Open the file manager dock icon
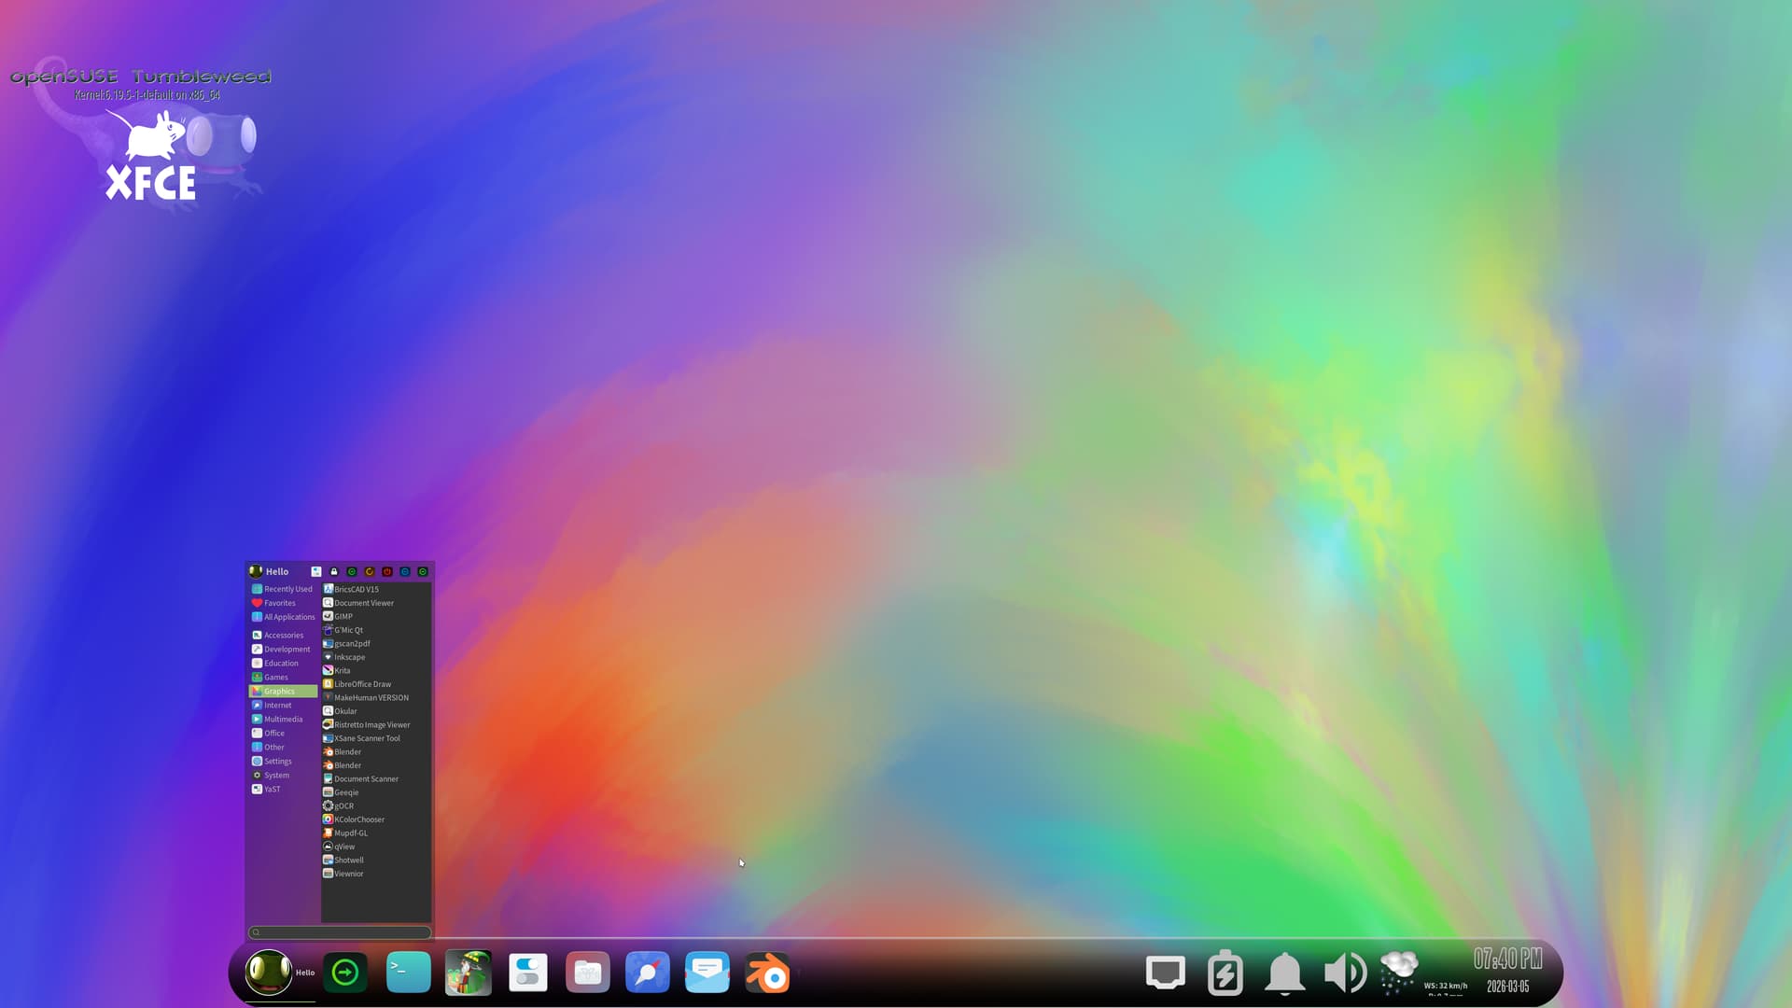Viewport: 1792px width, 1008px height. coord(588,973)
